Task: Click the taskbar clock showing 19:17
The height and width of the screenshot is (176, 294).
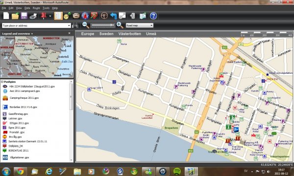Action: pos(281,172)
